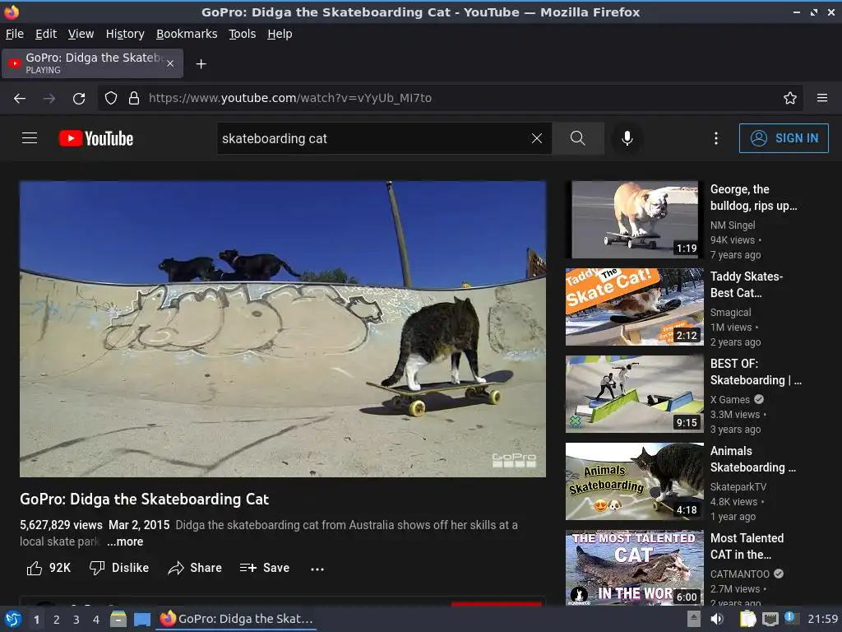The height and width of the screenshot is (632, 842).
Task: Activate Firefox window in taskbar
Action: (236, 619)
